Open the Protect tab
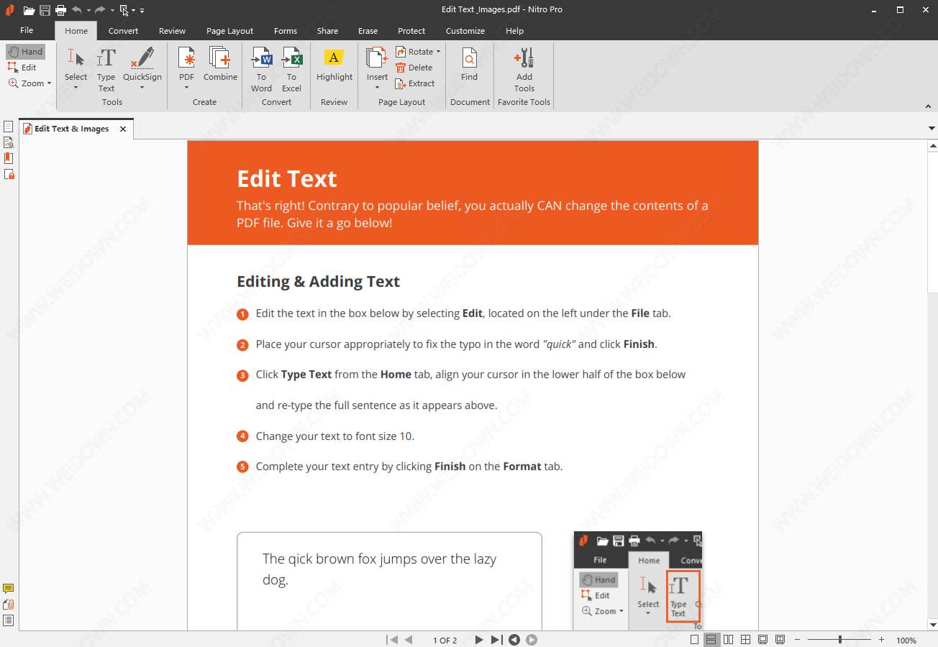The image size is (938, 647). pyautogui.click(x=411, y=31)
